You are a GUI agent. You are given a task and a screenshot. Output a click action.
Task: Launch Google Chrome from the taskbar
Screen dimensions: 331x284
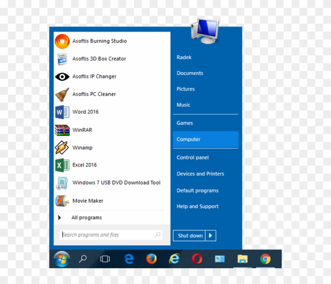(x=265, y=259)
